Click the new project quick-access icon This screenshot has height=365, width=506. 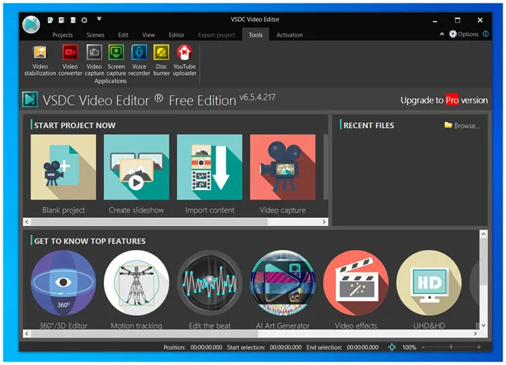coord(50,20)
